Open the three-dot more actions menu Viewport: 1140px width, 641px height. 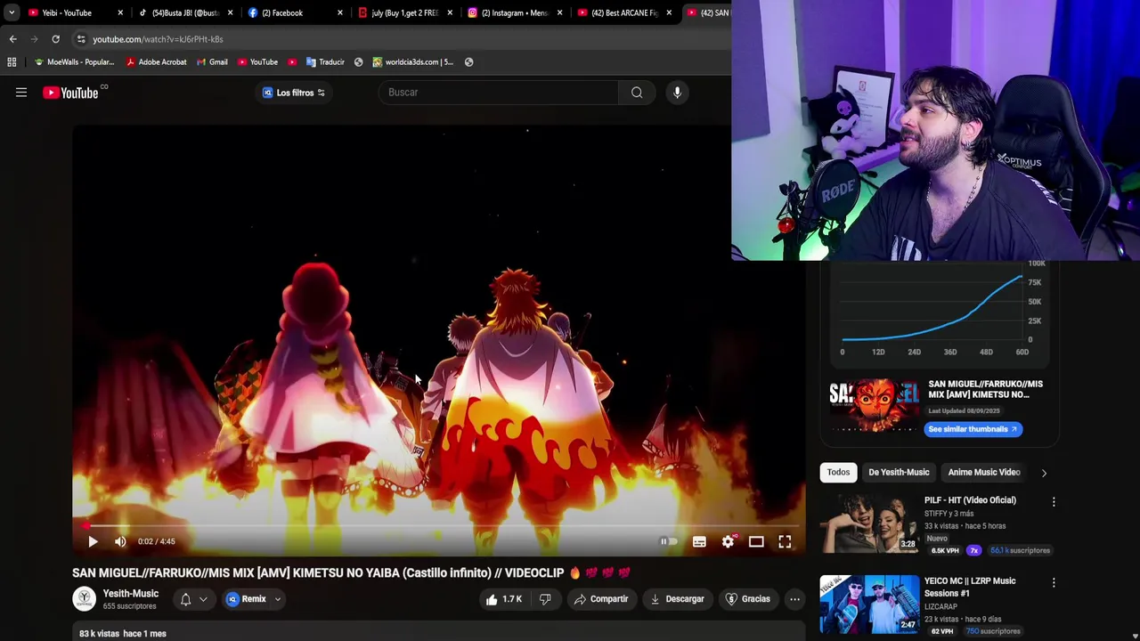[794, 599]
